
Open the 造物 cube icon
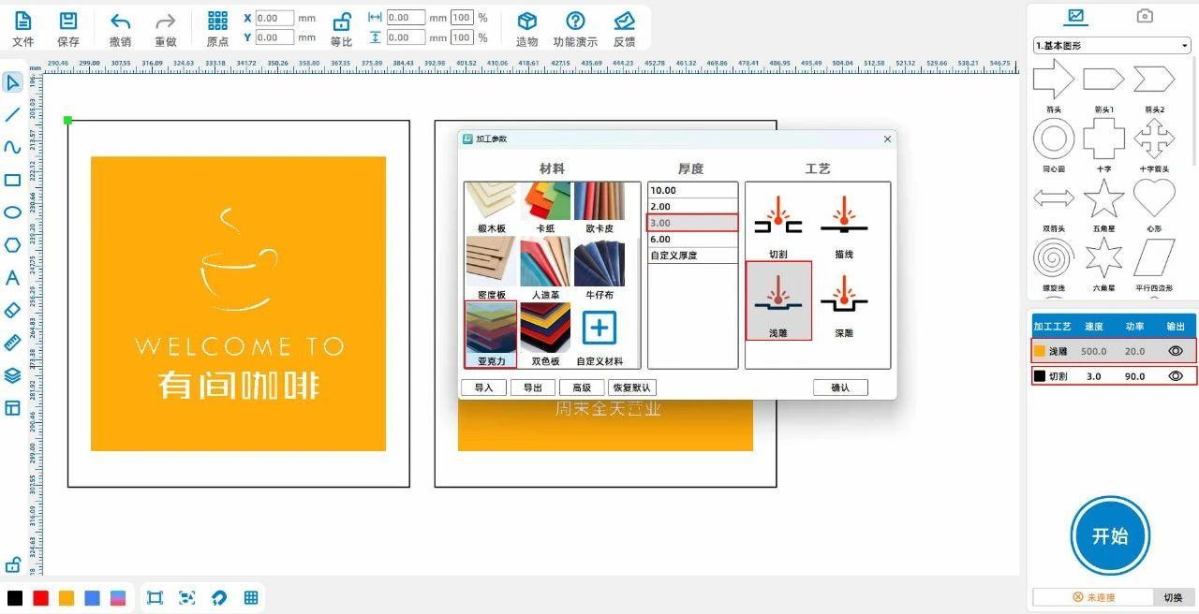coord(527,22)
